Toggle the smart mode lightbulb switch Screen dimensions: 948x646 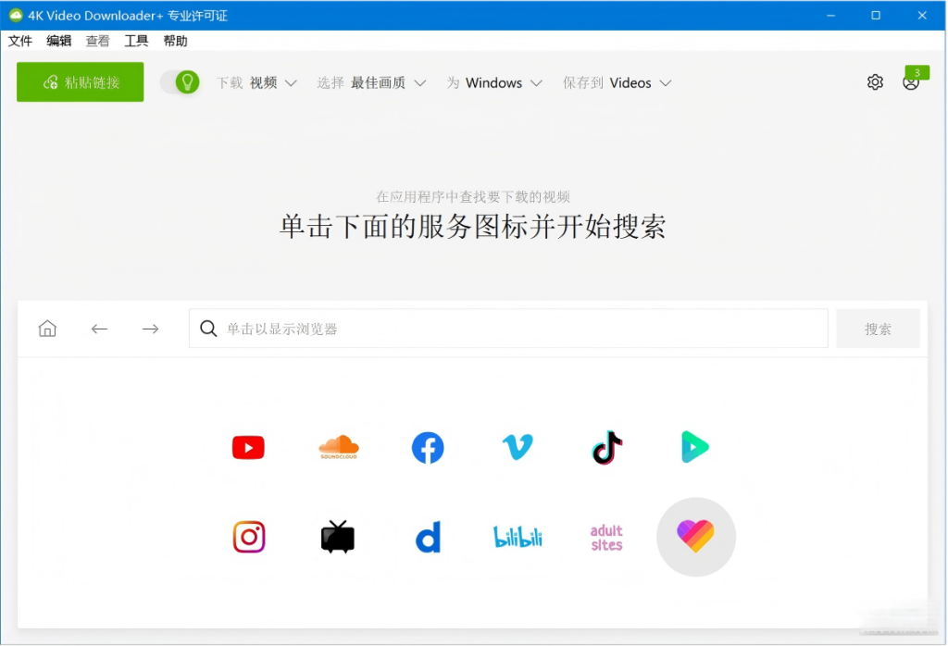click(x=181, y=82)
